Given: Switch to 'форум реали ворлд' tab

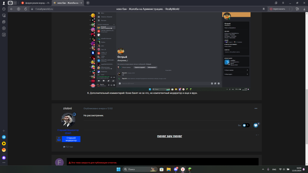Looking at the screenshot, I should point(35,3).
